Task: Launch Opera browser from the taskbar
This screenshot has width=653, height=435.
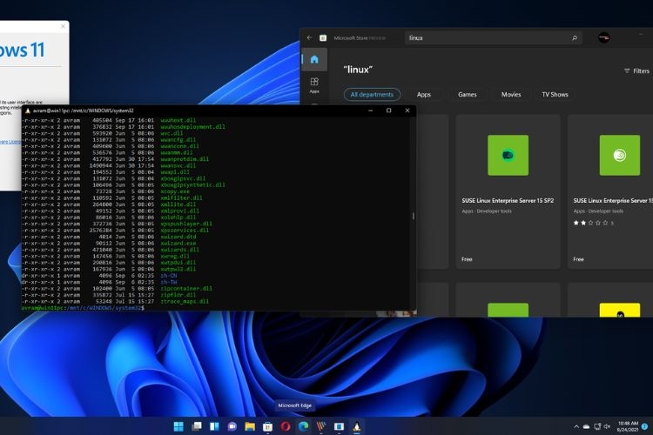Action: (x=286, y=426)
